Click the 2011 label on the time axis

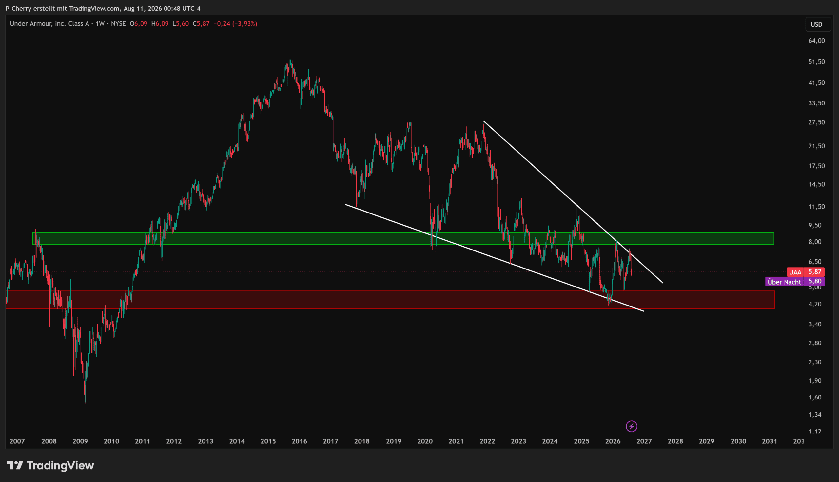click(x=143, y=441)
